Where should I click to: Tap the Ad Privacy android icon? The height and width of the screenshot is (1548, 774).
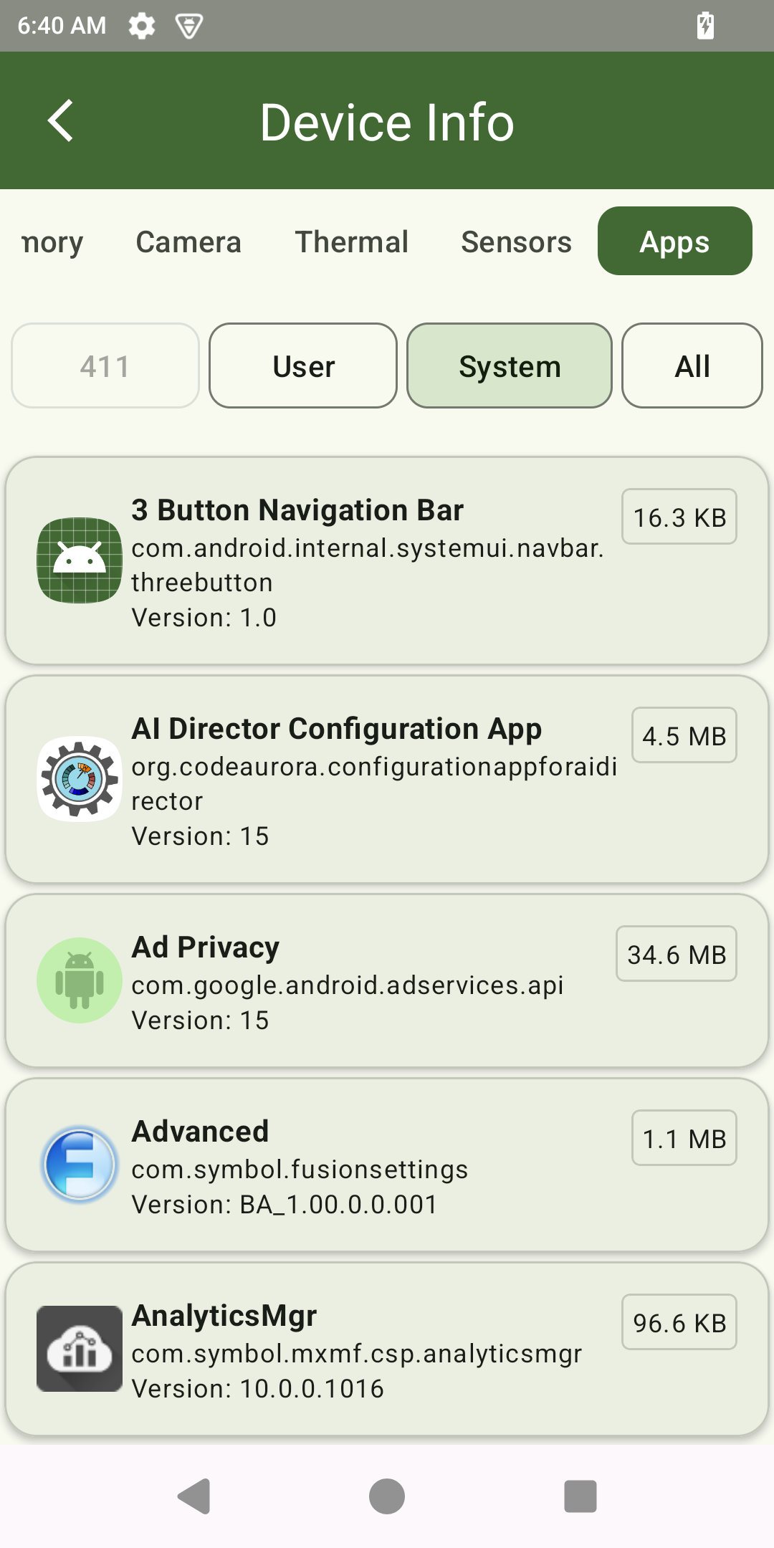[80, 980]
